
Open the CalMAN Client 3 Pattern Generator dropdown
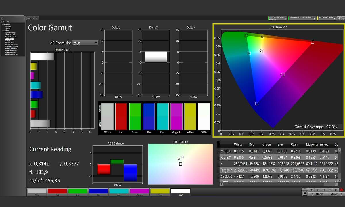point(302,18)
